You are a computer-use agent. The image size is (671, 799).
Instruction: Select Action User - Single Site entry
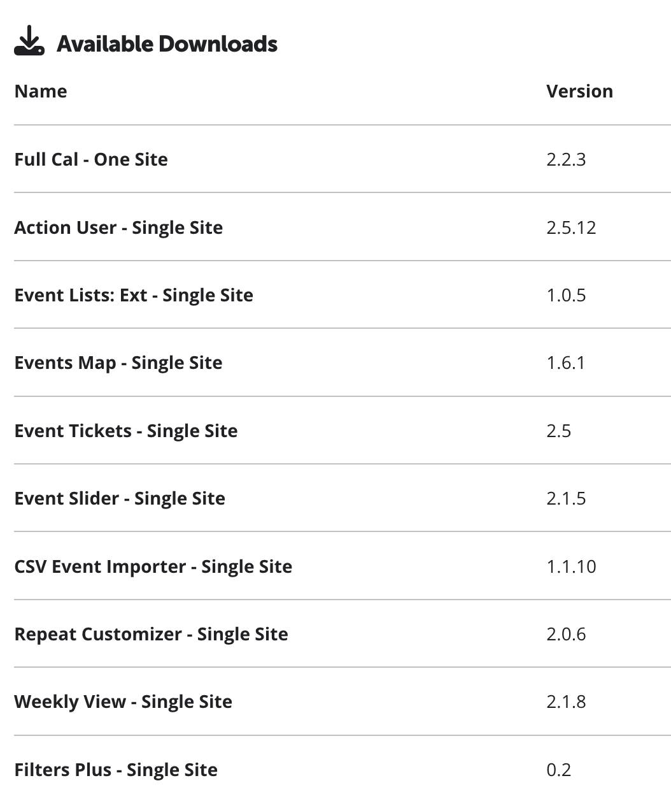pos(118,227)
